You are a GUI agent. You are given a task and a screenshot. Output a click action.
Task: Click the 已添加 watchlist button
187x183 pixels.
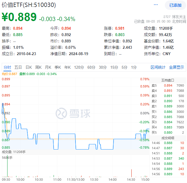point(175,5)
